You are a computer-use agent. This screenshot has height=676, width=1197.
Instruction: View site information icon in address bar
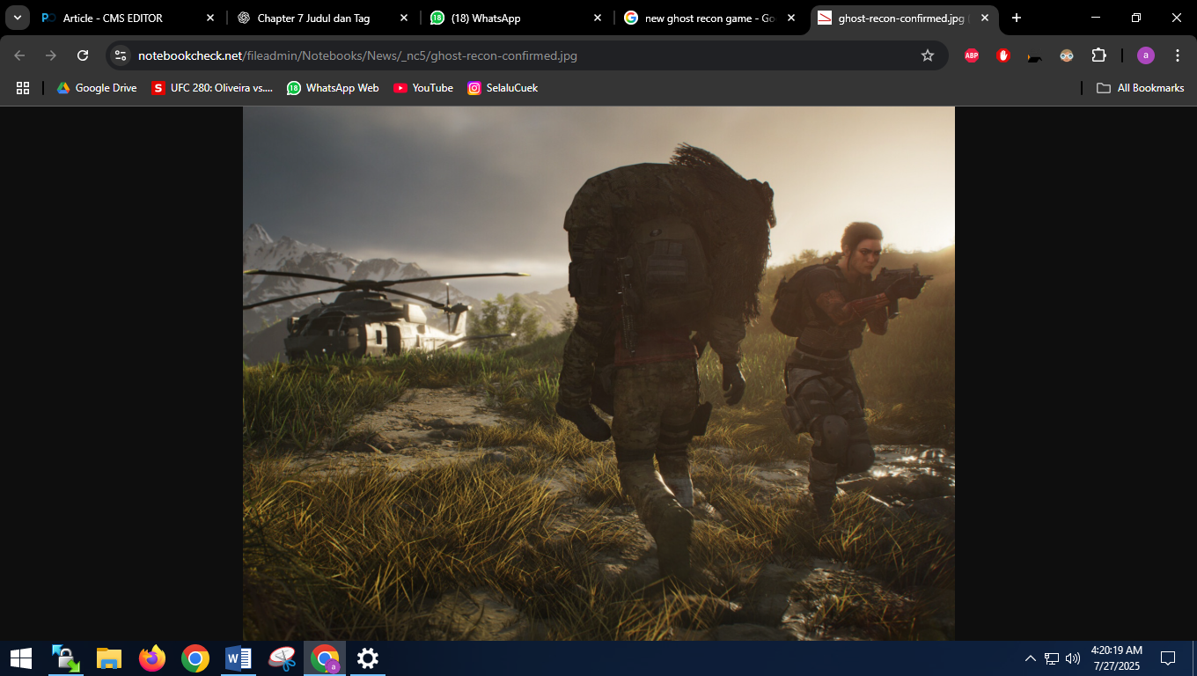point(121,55)
